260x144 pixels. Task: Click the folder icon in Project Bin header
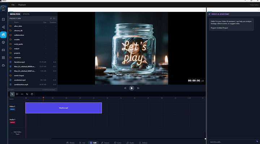pos(54,18)
